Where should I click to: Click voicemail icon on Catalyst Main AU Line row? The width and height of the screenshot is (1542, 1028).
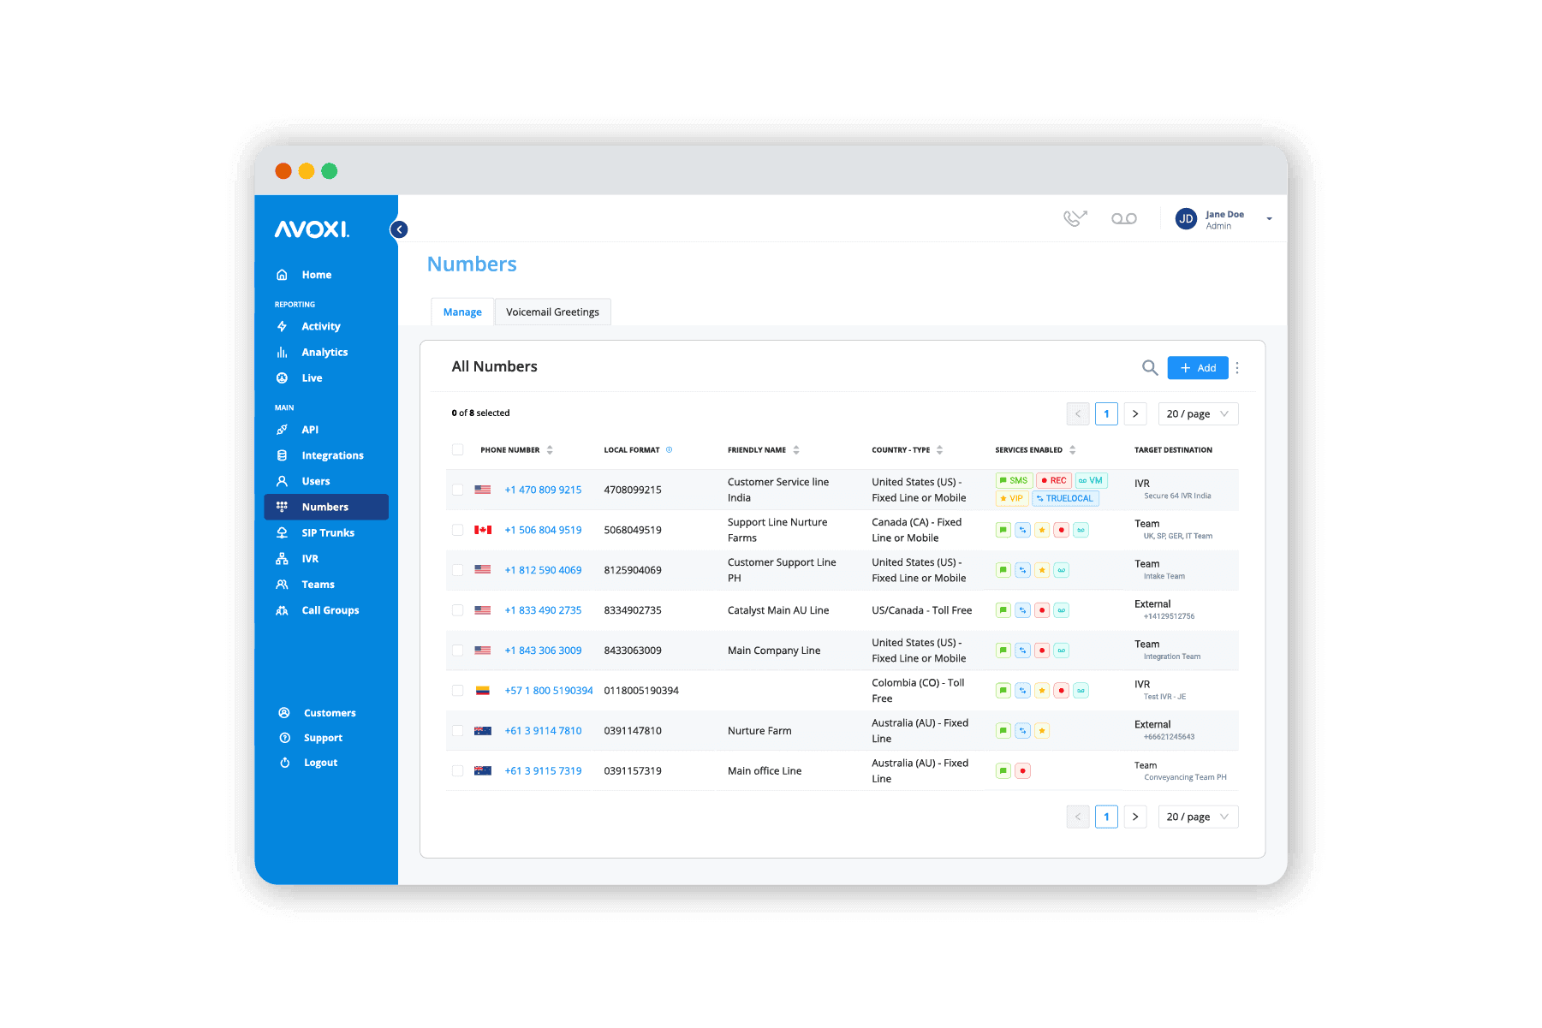[1062, 610]
